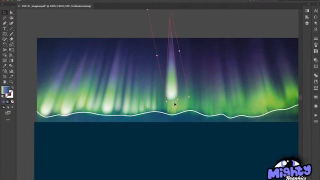Swap fill and stroke colors
The image size is (320, 180).
12,87
